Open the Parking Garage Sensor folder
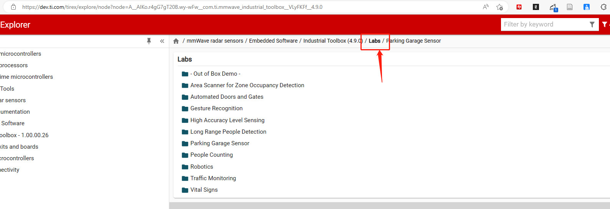This screenshot has height=209, width=610. pyautogui.click(x=215, y=143)
